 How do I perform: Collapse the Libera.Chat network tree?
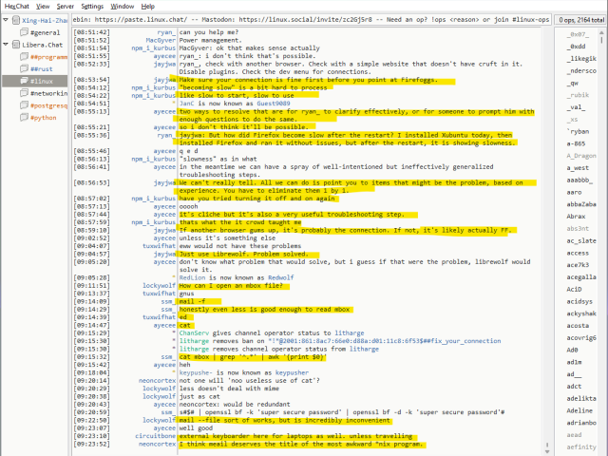click(6, 44)
